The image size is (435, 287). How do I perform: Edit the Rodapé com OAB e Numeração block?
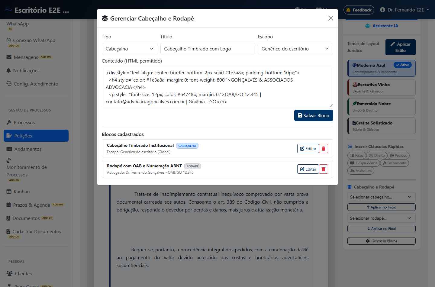308,169
